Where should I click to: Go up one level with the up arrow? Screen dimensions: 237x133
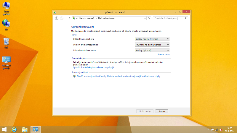pyautogui.click(x=70, y=18)
